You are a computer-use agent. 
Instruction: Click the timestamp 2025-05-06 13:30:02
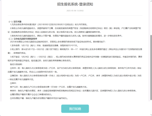coord(75,11)
